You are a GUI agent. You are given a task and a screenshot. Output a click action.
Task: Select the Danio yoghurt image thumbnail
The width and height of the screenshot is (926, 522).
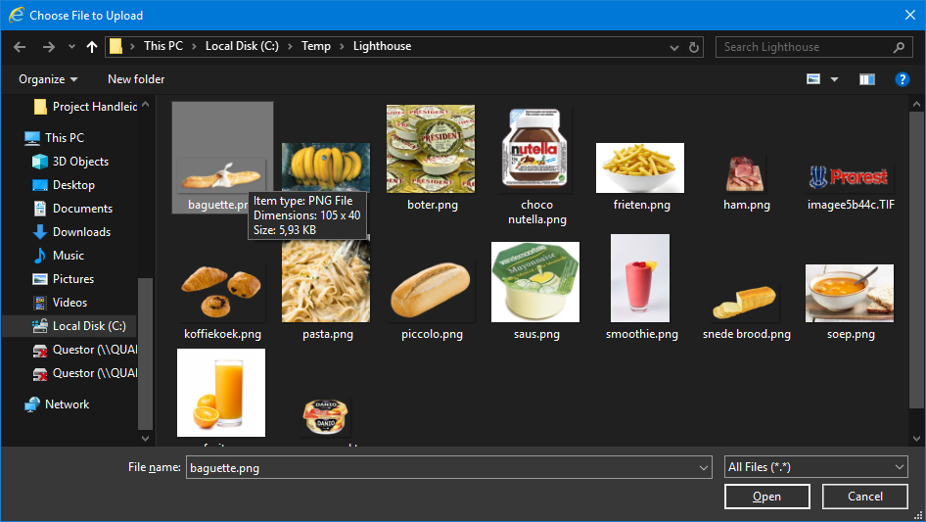[x=326, y=417]
